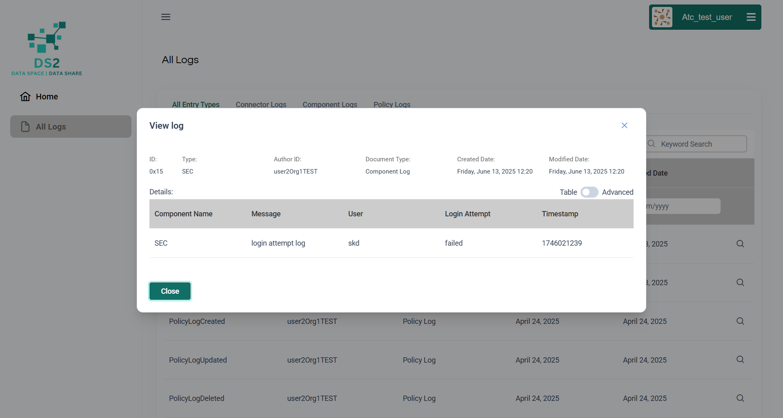Select the All Entry Types tab
This screenshot has width=783, height=418.
tap(196, 104)
